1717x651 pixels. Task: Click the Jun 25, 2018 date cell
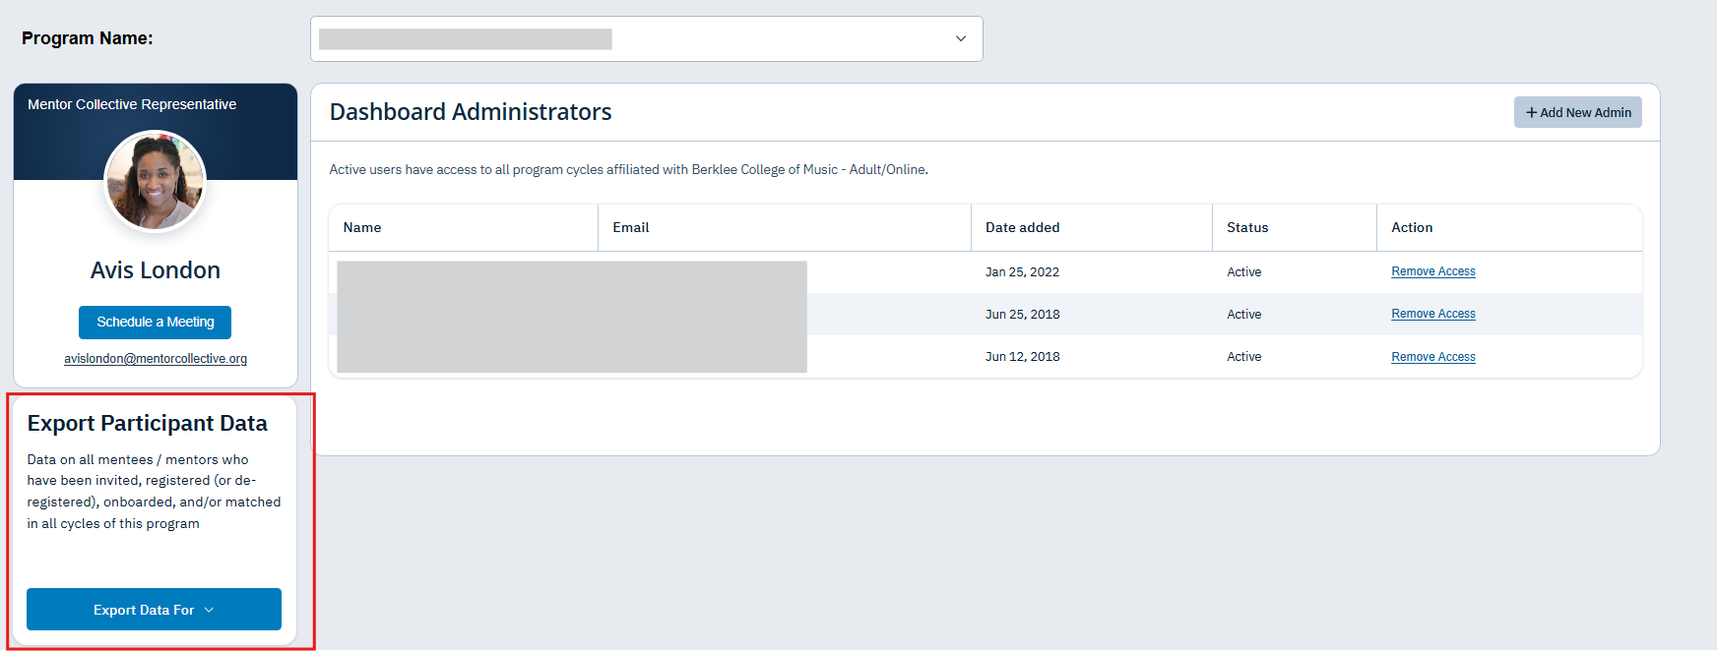(1022, 315)
